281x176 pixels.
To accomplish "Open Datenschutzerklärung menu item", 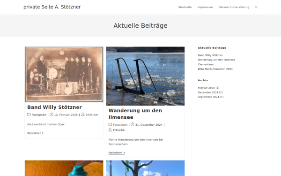I will (x=234, y=7).
